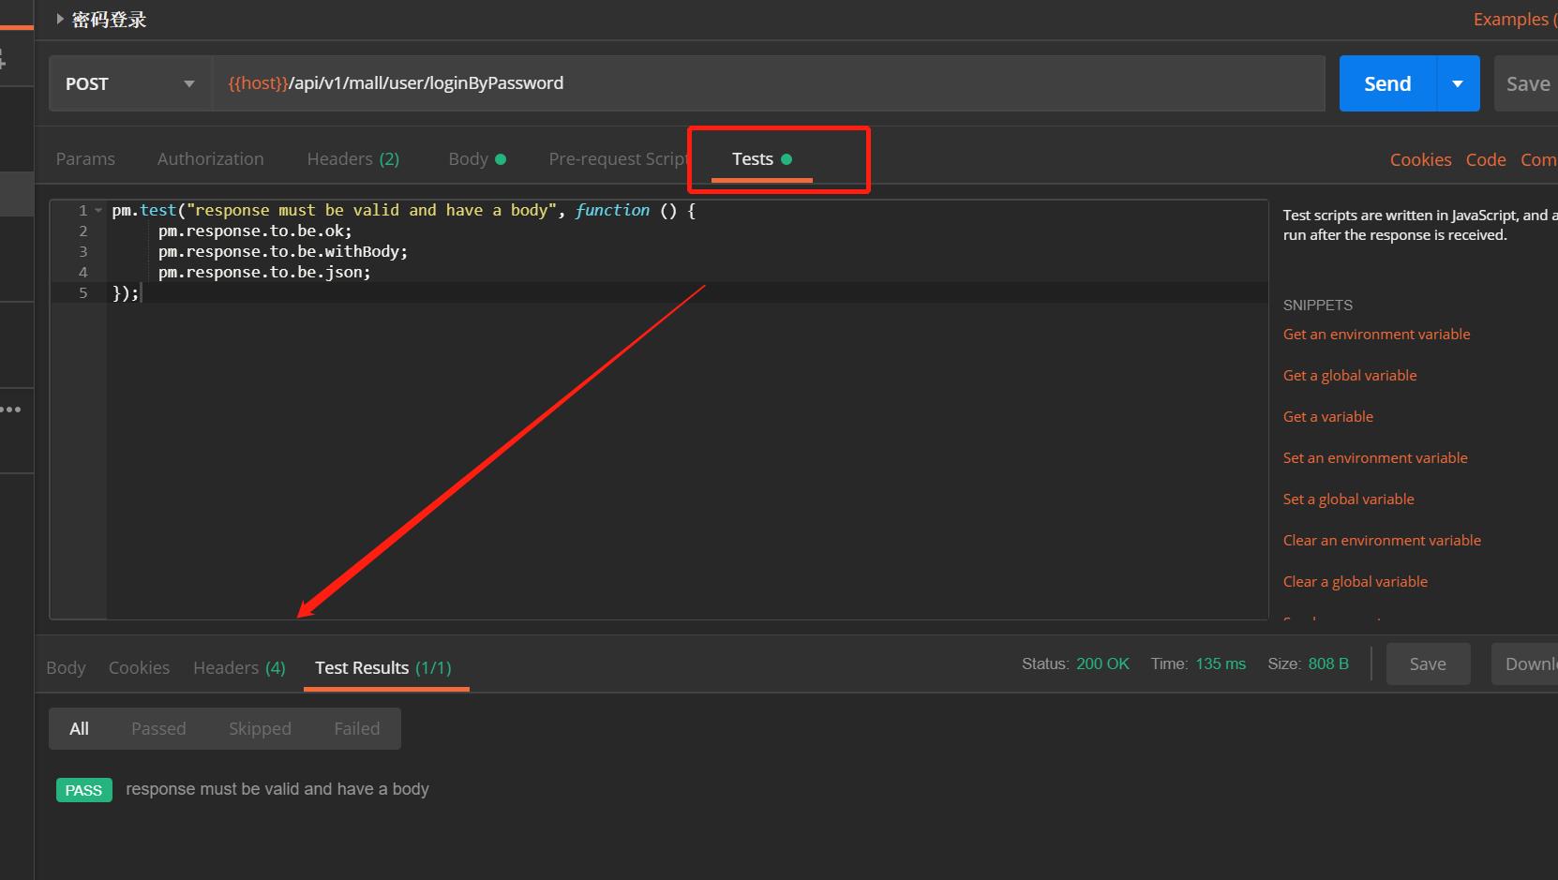The width and height of the screenshot is (1558, 880).
Task: Insert 'Clear a global variable' snippet
Action: [1355, 581]
